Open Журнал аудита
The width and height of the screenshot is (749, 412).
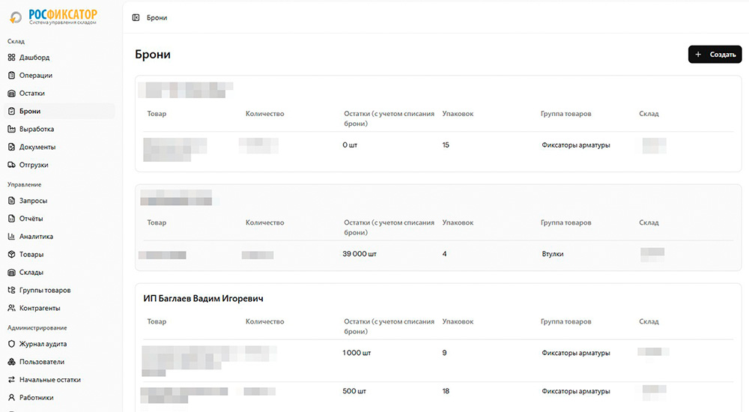pos(59,344)
